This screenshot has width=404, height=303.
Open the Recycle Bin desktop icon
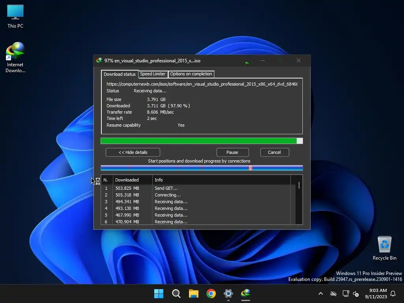(x=384, y=248)
